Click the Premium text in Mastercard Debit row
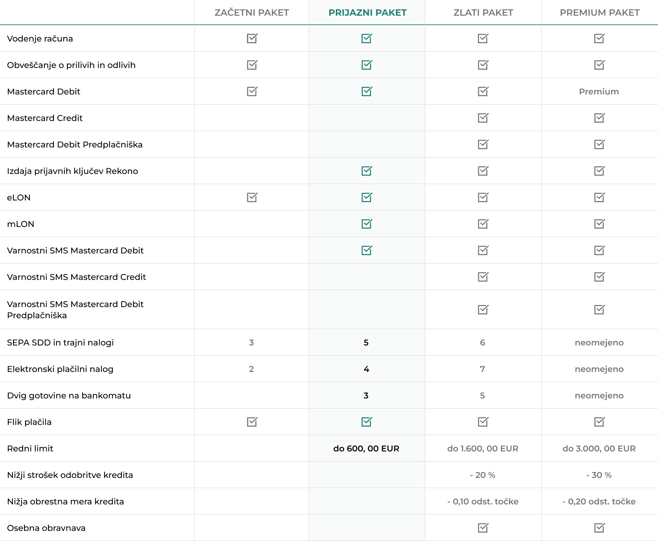This screenshot has width=658, height=541. click(x=599, y=92)
